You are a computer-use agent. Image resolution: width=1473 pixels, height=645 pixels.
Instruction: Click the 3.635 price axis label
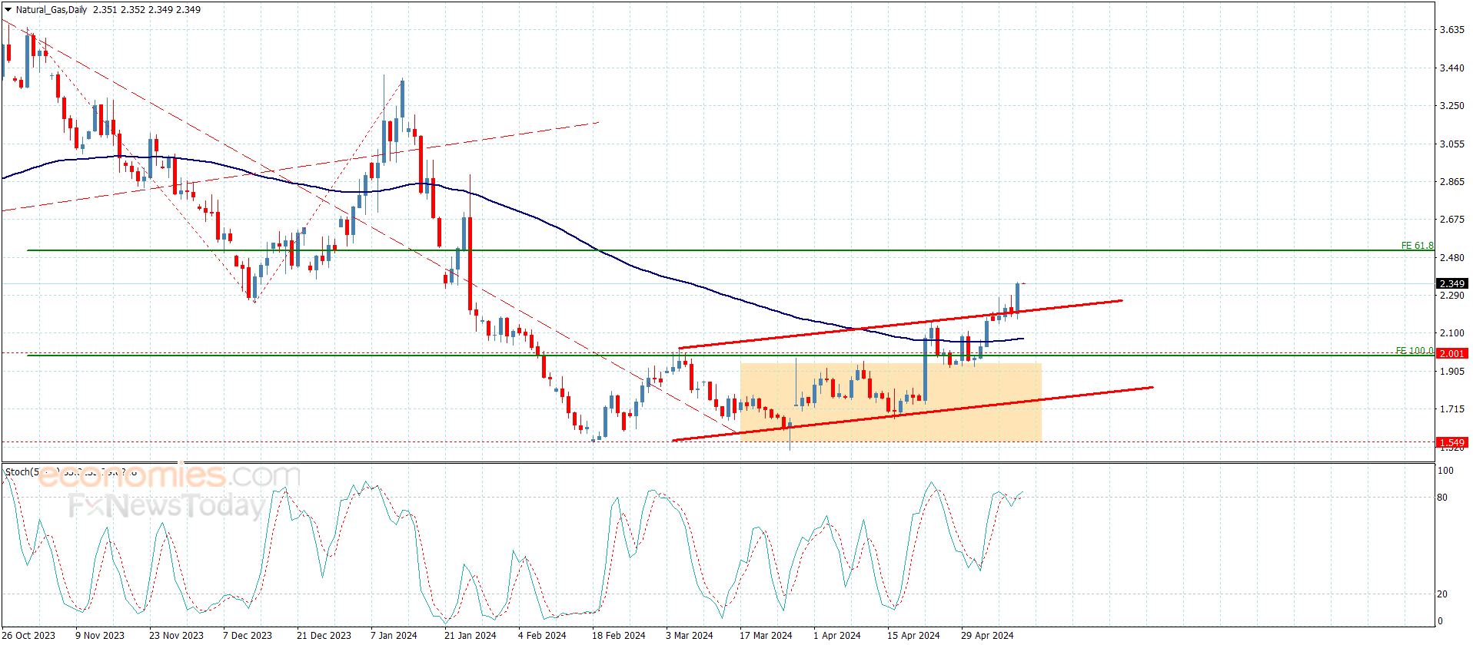point(1451,30)
